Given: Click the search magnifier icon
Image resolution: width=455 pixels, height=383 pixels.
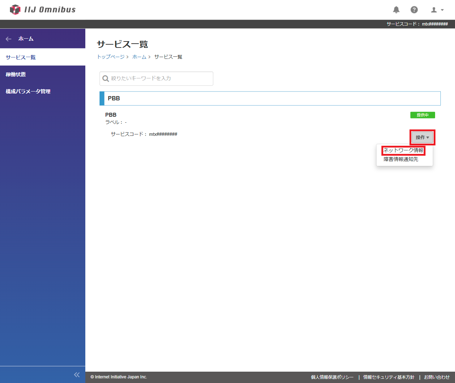Looking at the screenshot, I should coord(106,78).
